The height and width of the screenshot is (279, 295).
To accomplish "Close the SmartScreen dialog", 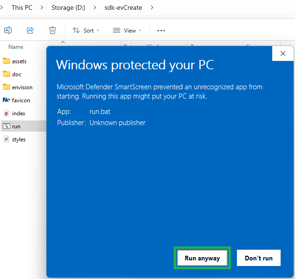I will (282, 53).
